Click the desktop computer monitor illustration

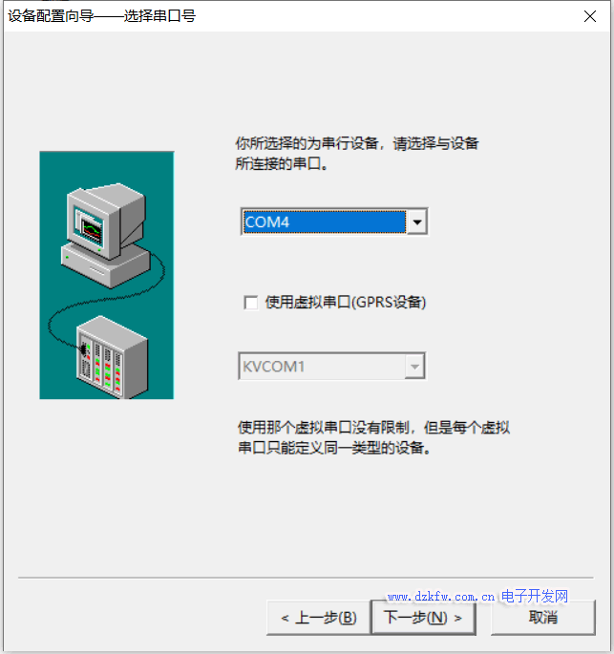(x=106, y=220)
